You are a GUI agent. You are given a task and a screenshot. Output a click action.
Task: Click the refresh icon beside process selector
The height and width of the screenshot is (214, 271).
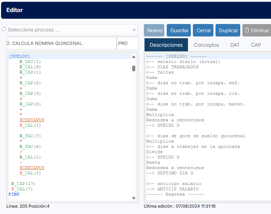pos(4,29)
